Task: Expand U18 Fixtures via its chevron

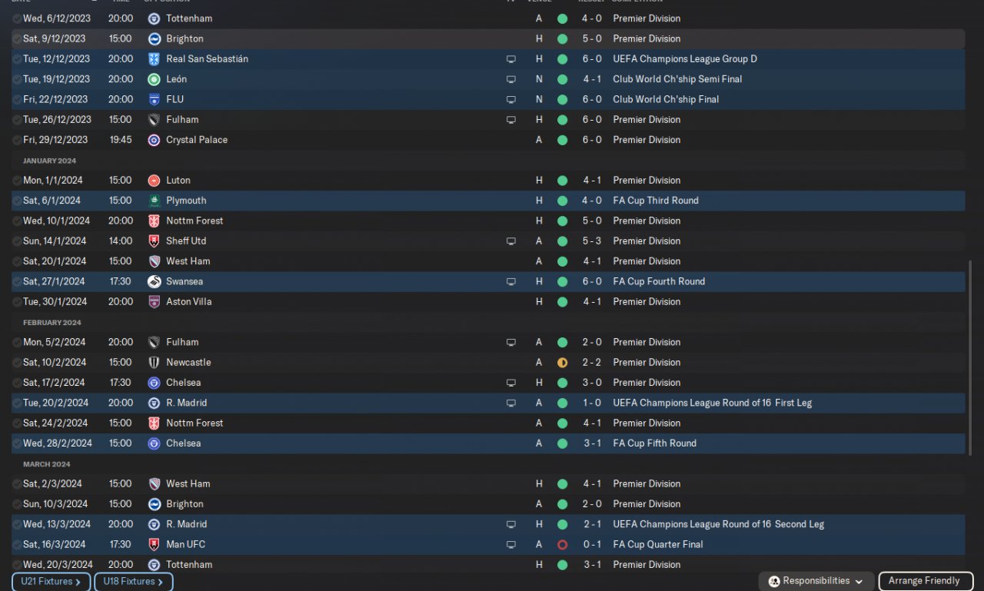Action: [160, 582]
